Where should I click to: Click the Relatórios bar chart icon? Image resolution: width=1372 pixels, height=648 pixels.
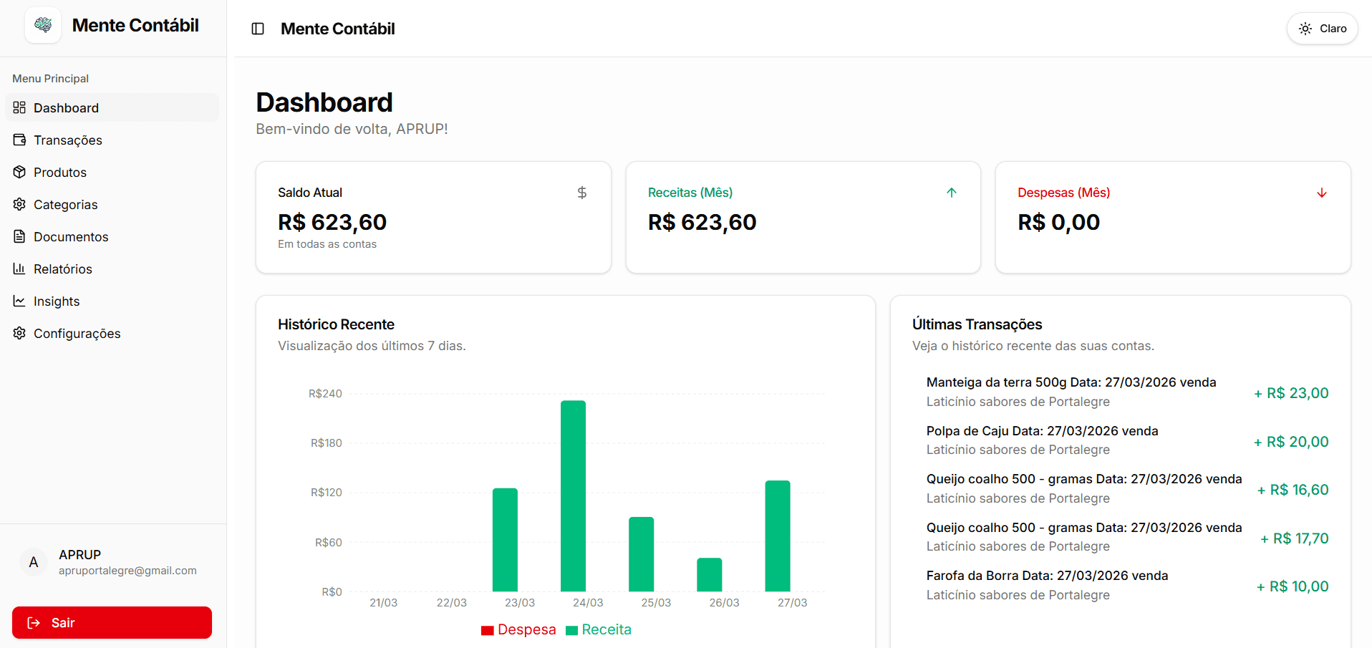19,269
